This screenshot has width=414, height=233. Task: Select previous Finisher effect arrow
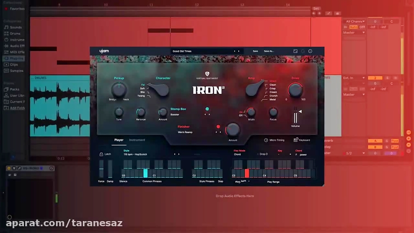(216, 132)
